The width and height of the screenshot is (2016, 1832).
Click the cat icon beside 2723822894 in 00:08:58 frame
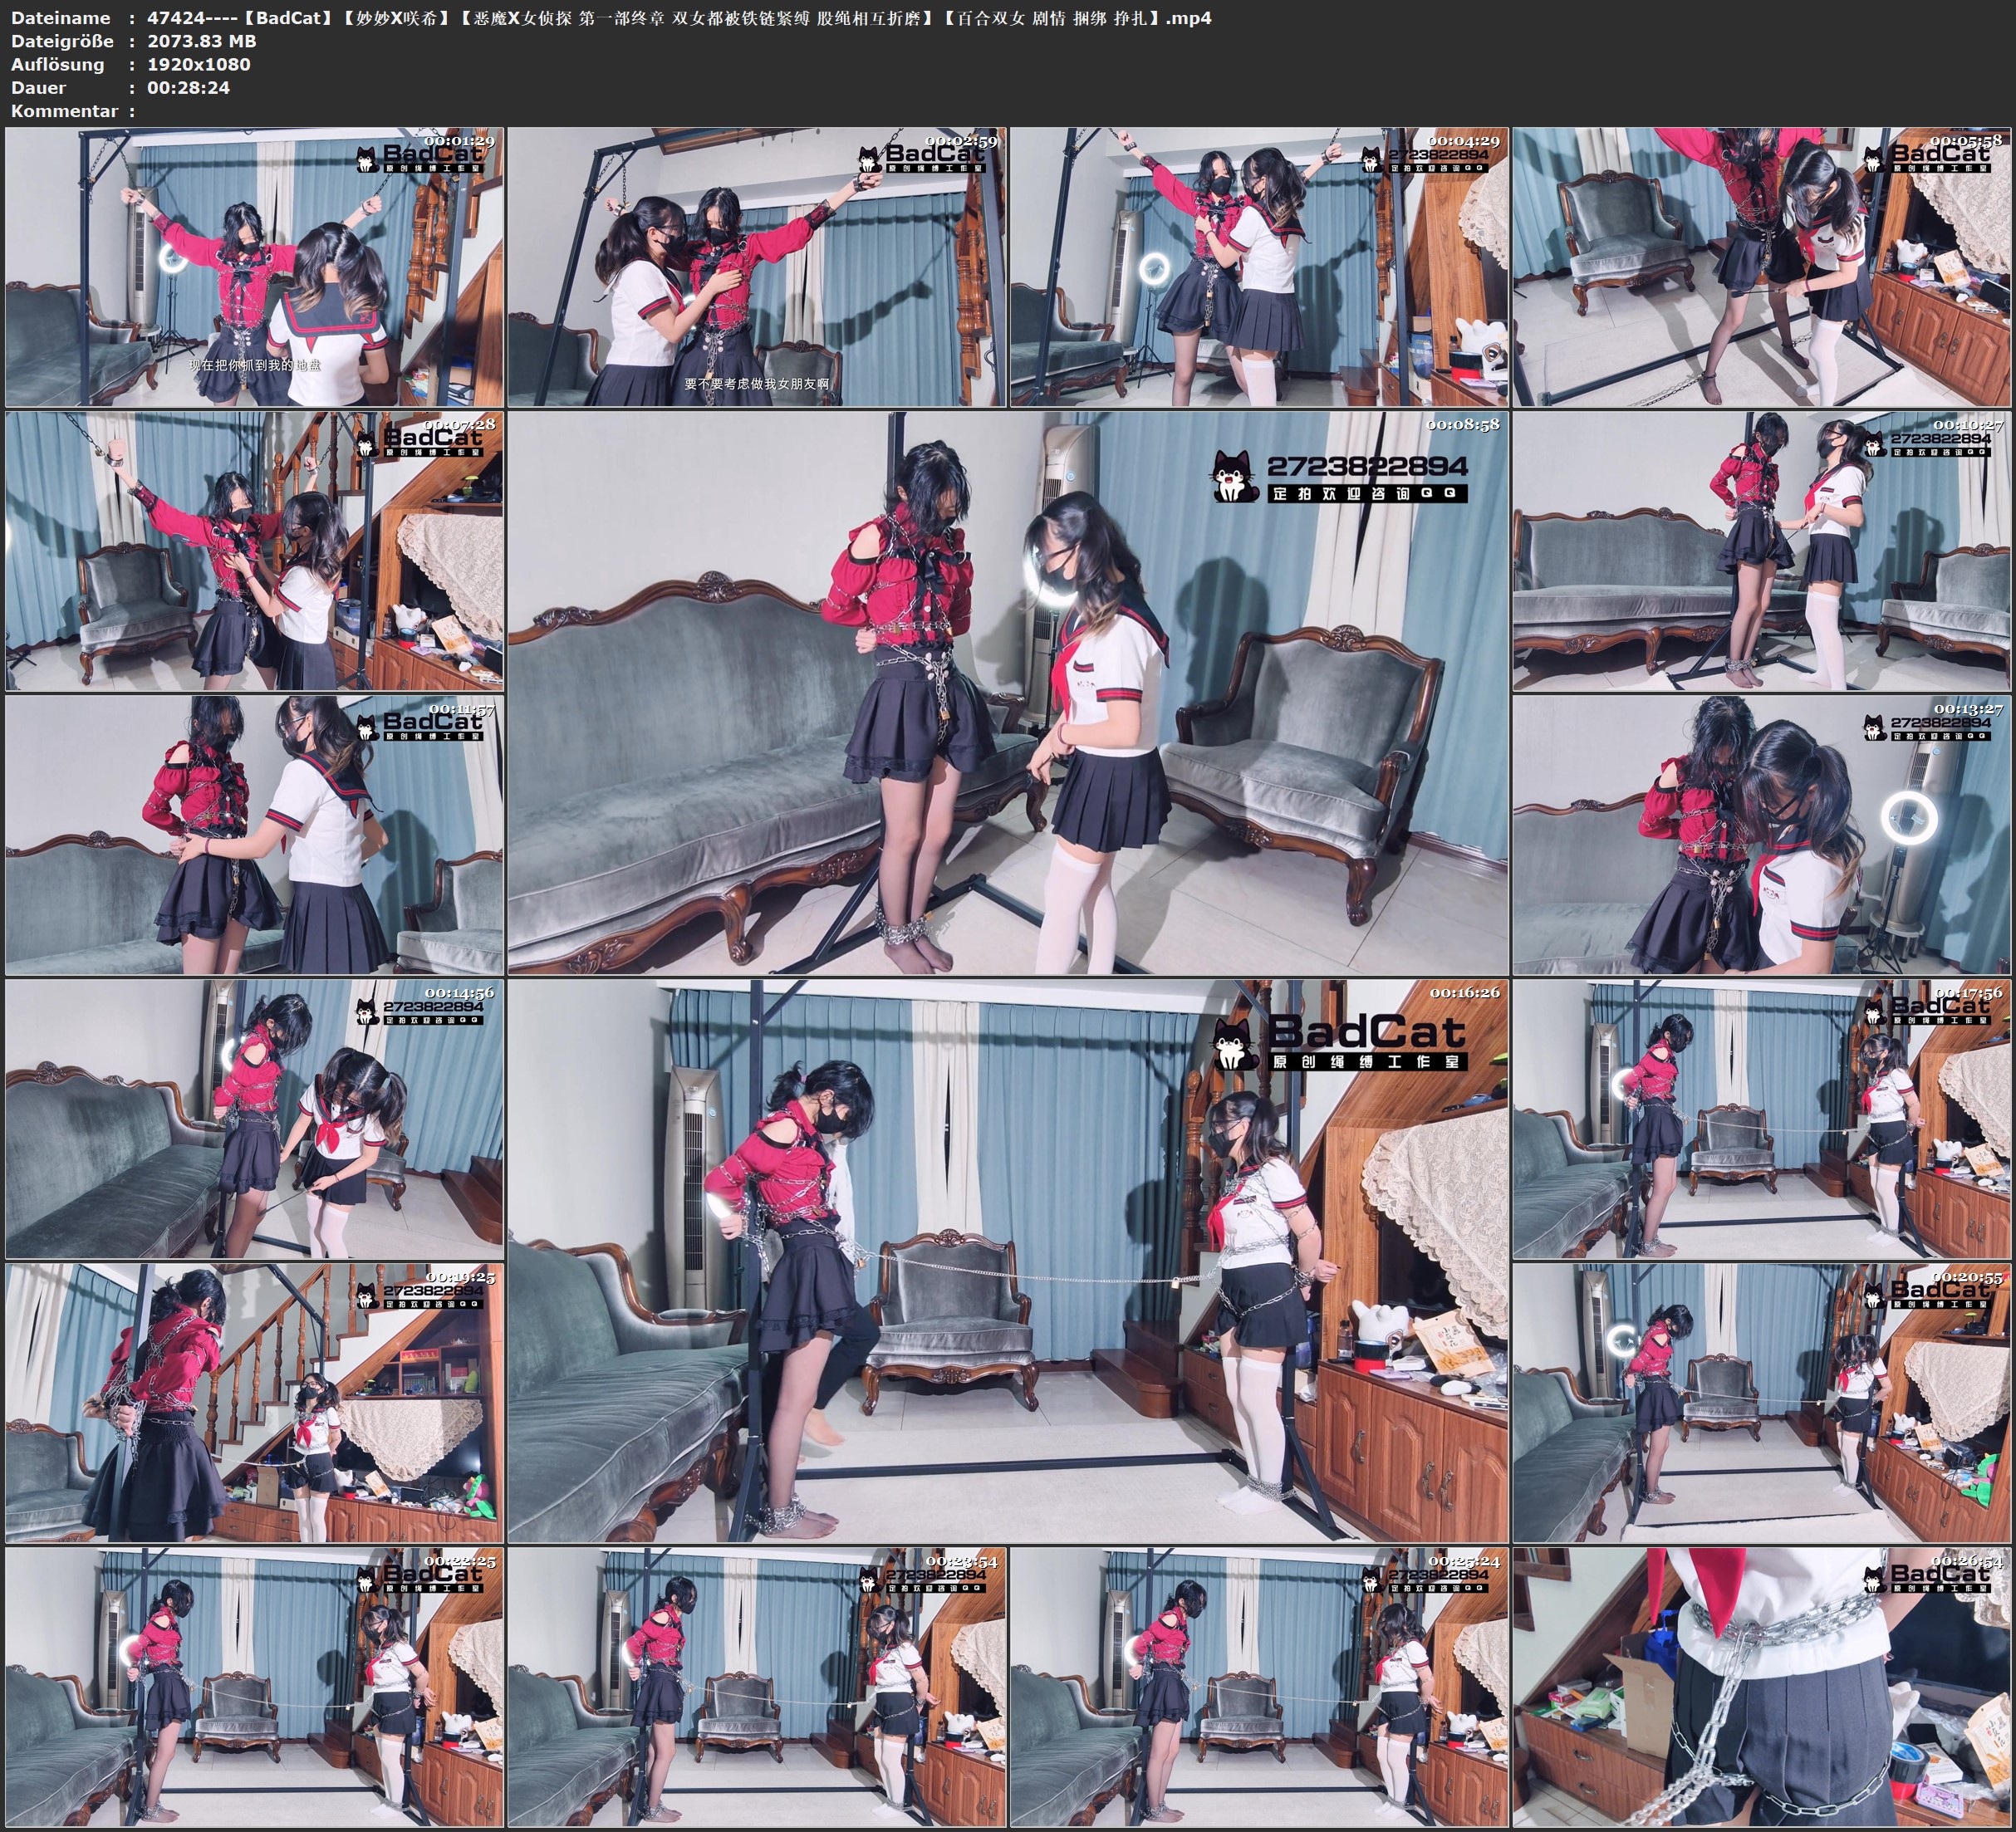point(1235,477)
